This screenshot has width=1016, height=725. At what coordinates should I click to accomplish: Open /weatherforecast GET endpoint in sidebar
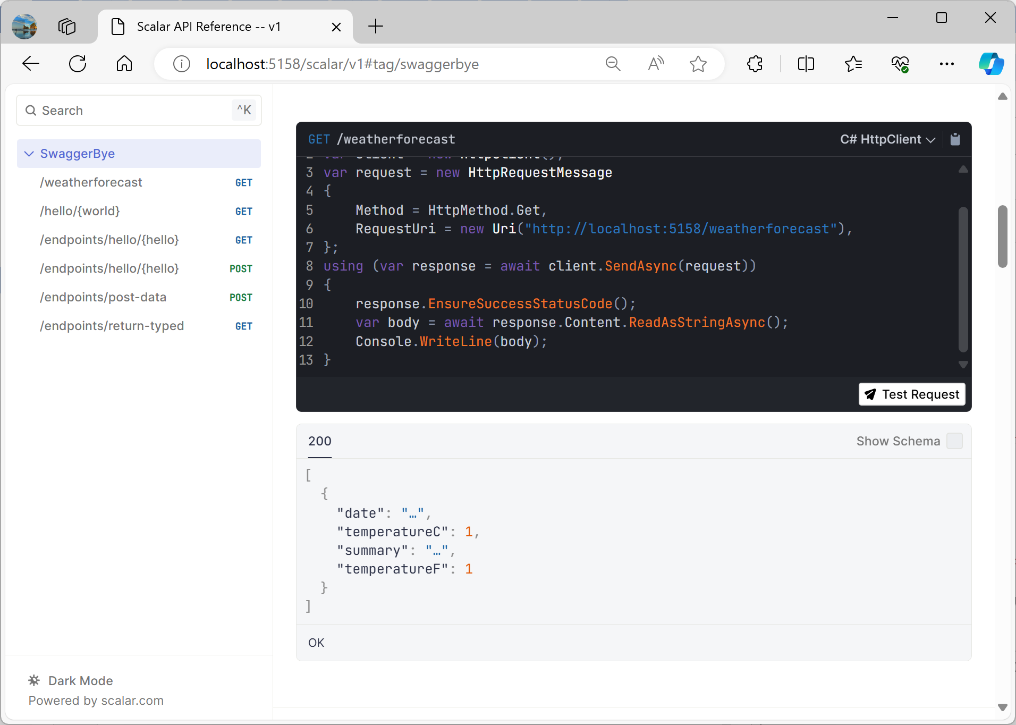coord(139,182)
